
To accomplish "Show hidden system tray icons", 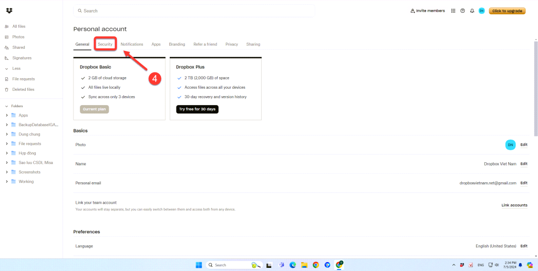I will click(454, 265).
